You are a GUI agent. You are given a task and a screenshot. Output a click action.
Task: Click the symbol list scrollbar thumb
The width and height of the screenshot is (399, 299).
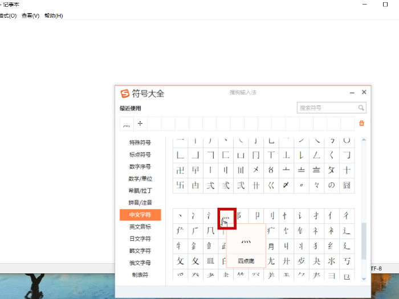(364, 241)
